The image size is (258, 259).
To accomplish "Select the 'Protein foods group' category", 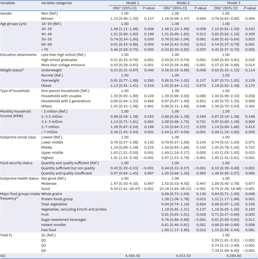I will 57,199.
